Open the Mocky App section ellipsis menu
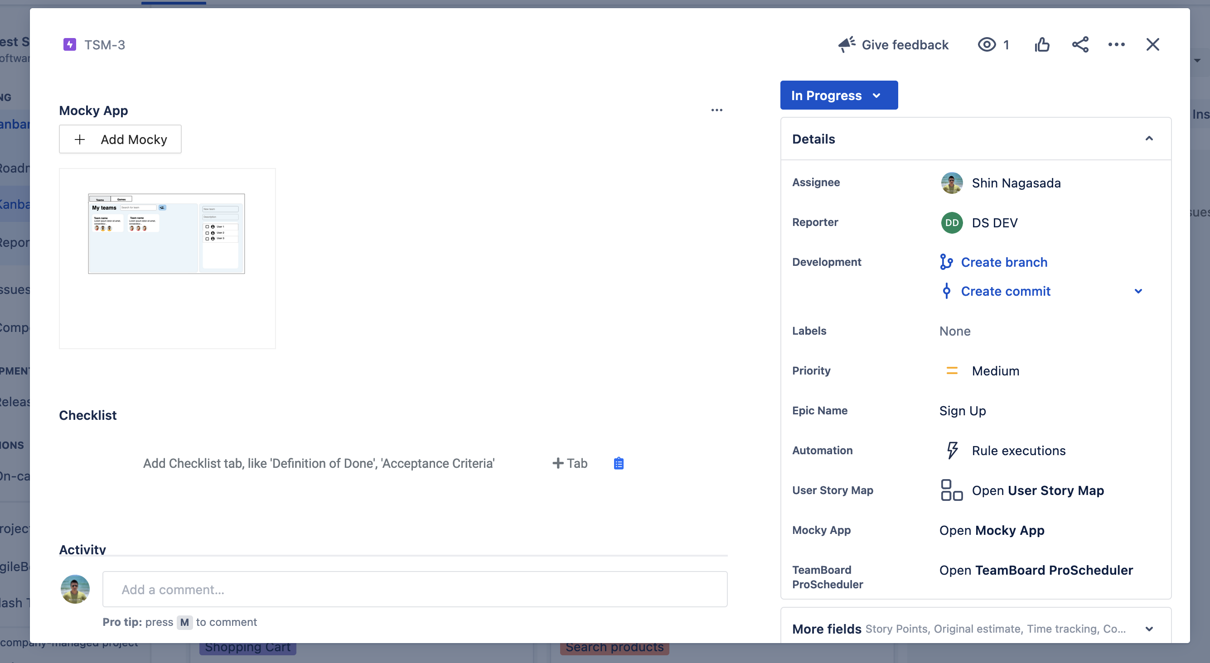1210x663 pixels. click(x=716, y=110)
